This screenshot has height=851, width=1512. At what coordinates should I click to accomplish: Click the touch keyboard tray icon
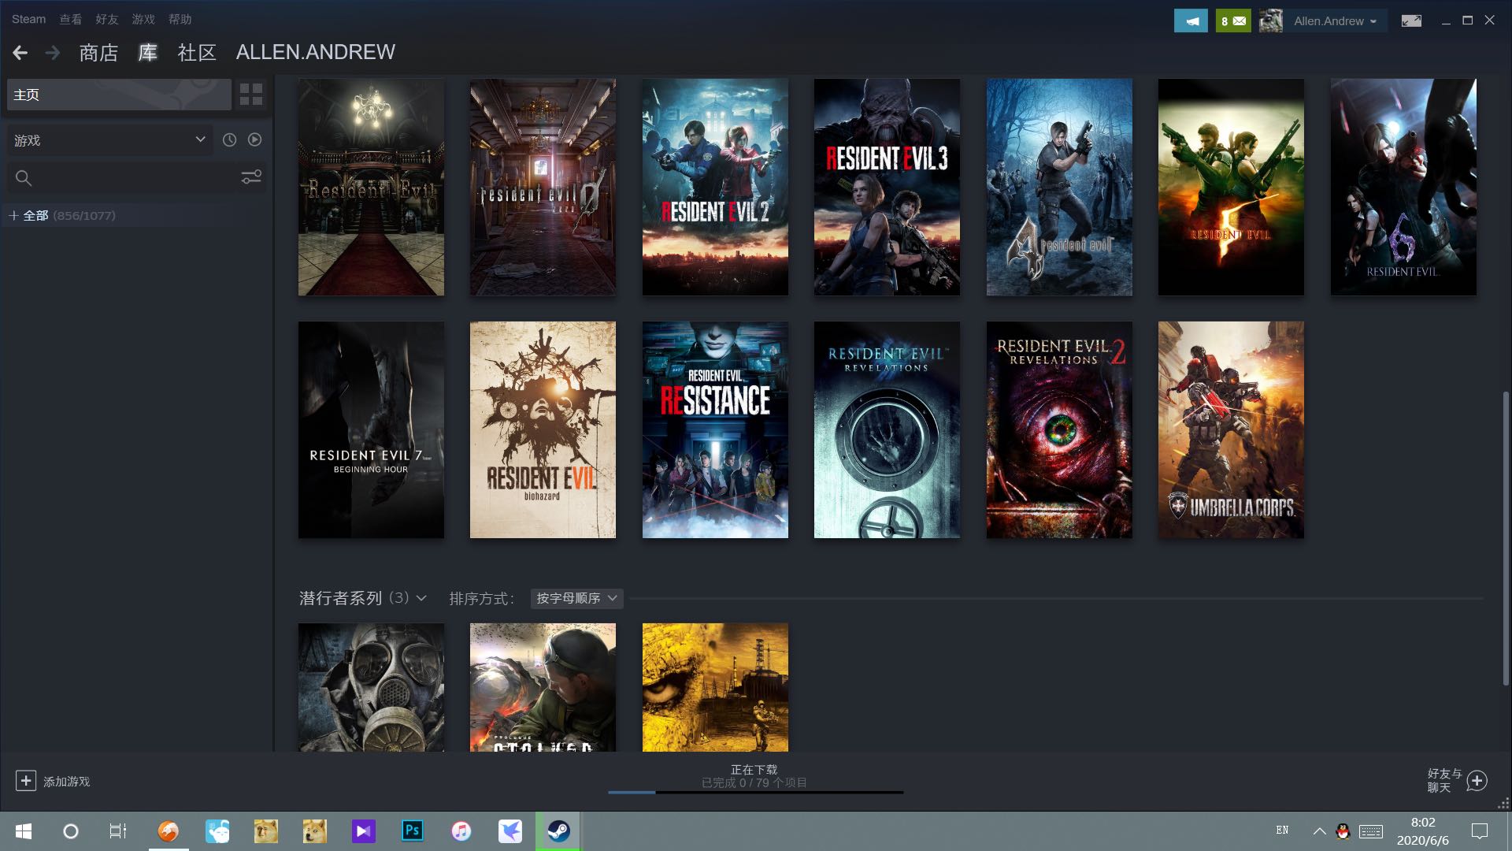pos(1371,831)
